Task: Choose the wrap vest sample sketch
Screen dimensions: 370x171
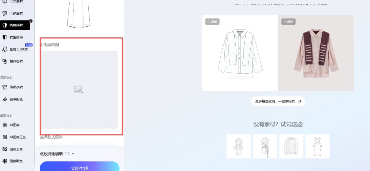Action: click(x=265, y=146)
